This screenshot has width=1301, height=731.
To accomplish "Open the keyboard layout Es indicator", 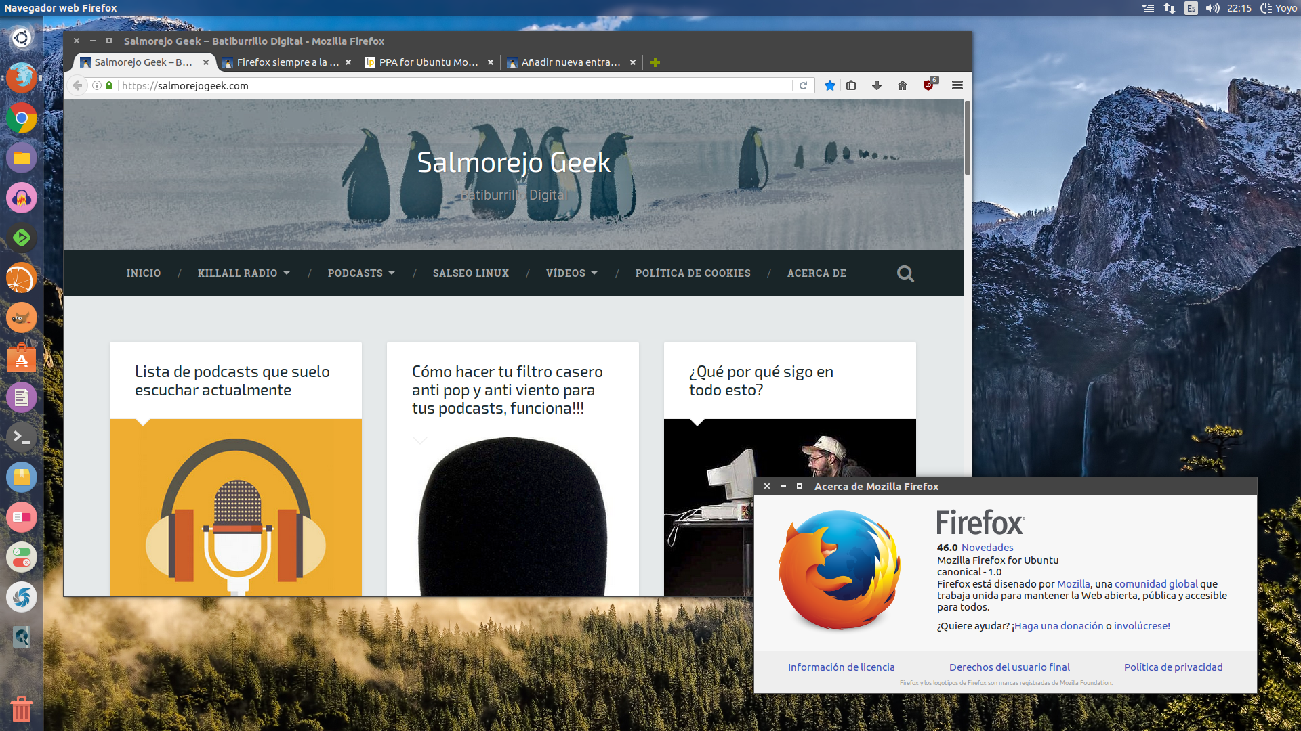I will (x=1191, y=8).
